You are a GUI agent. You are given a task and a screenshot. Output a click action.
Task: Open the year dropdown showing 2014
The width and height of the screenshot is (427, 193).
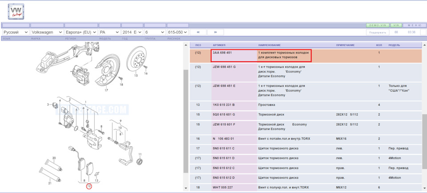click(x=133, y=32)
